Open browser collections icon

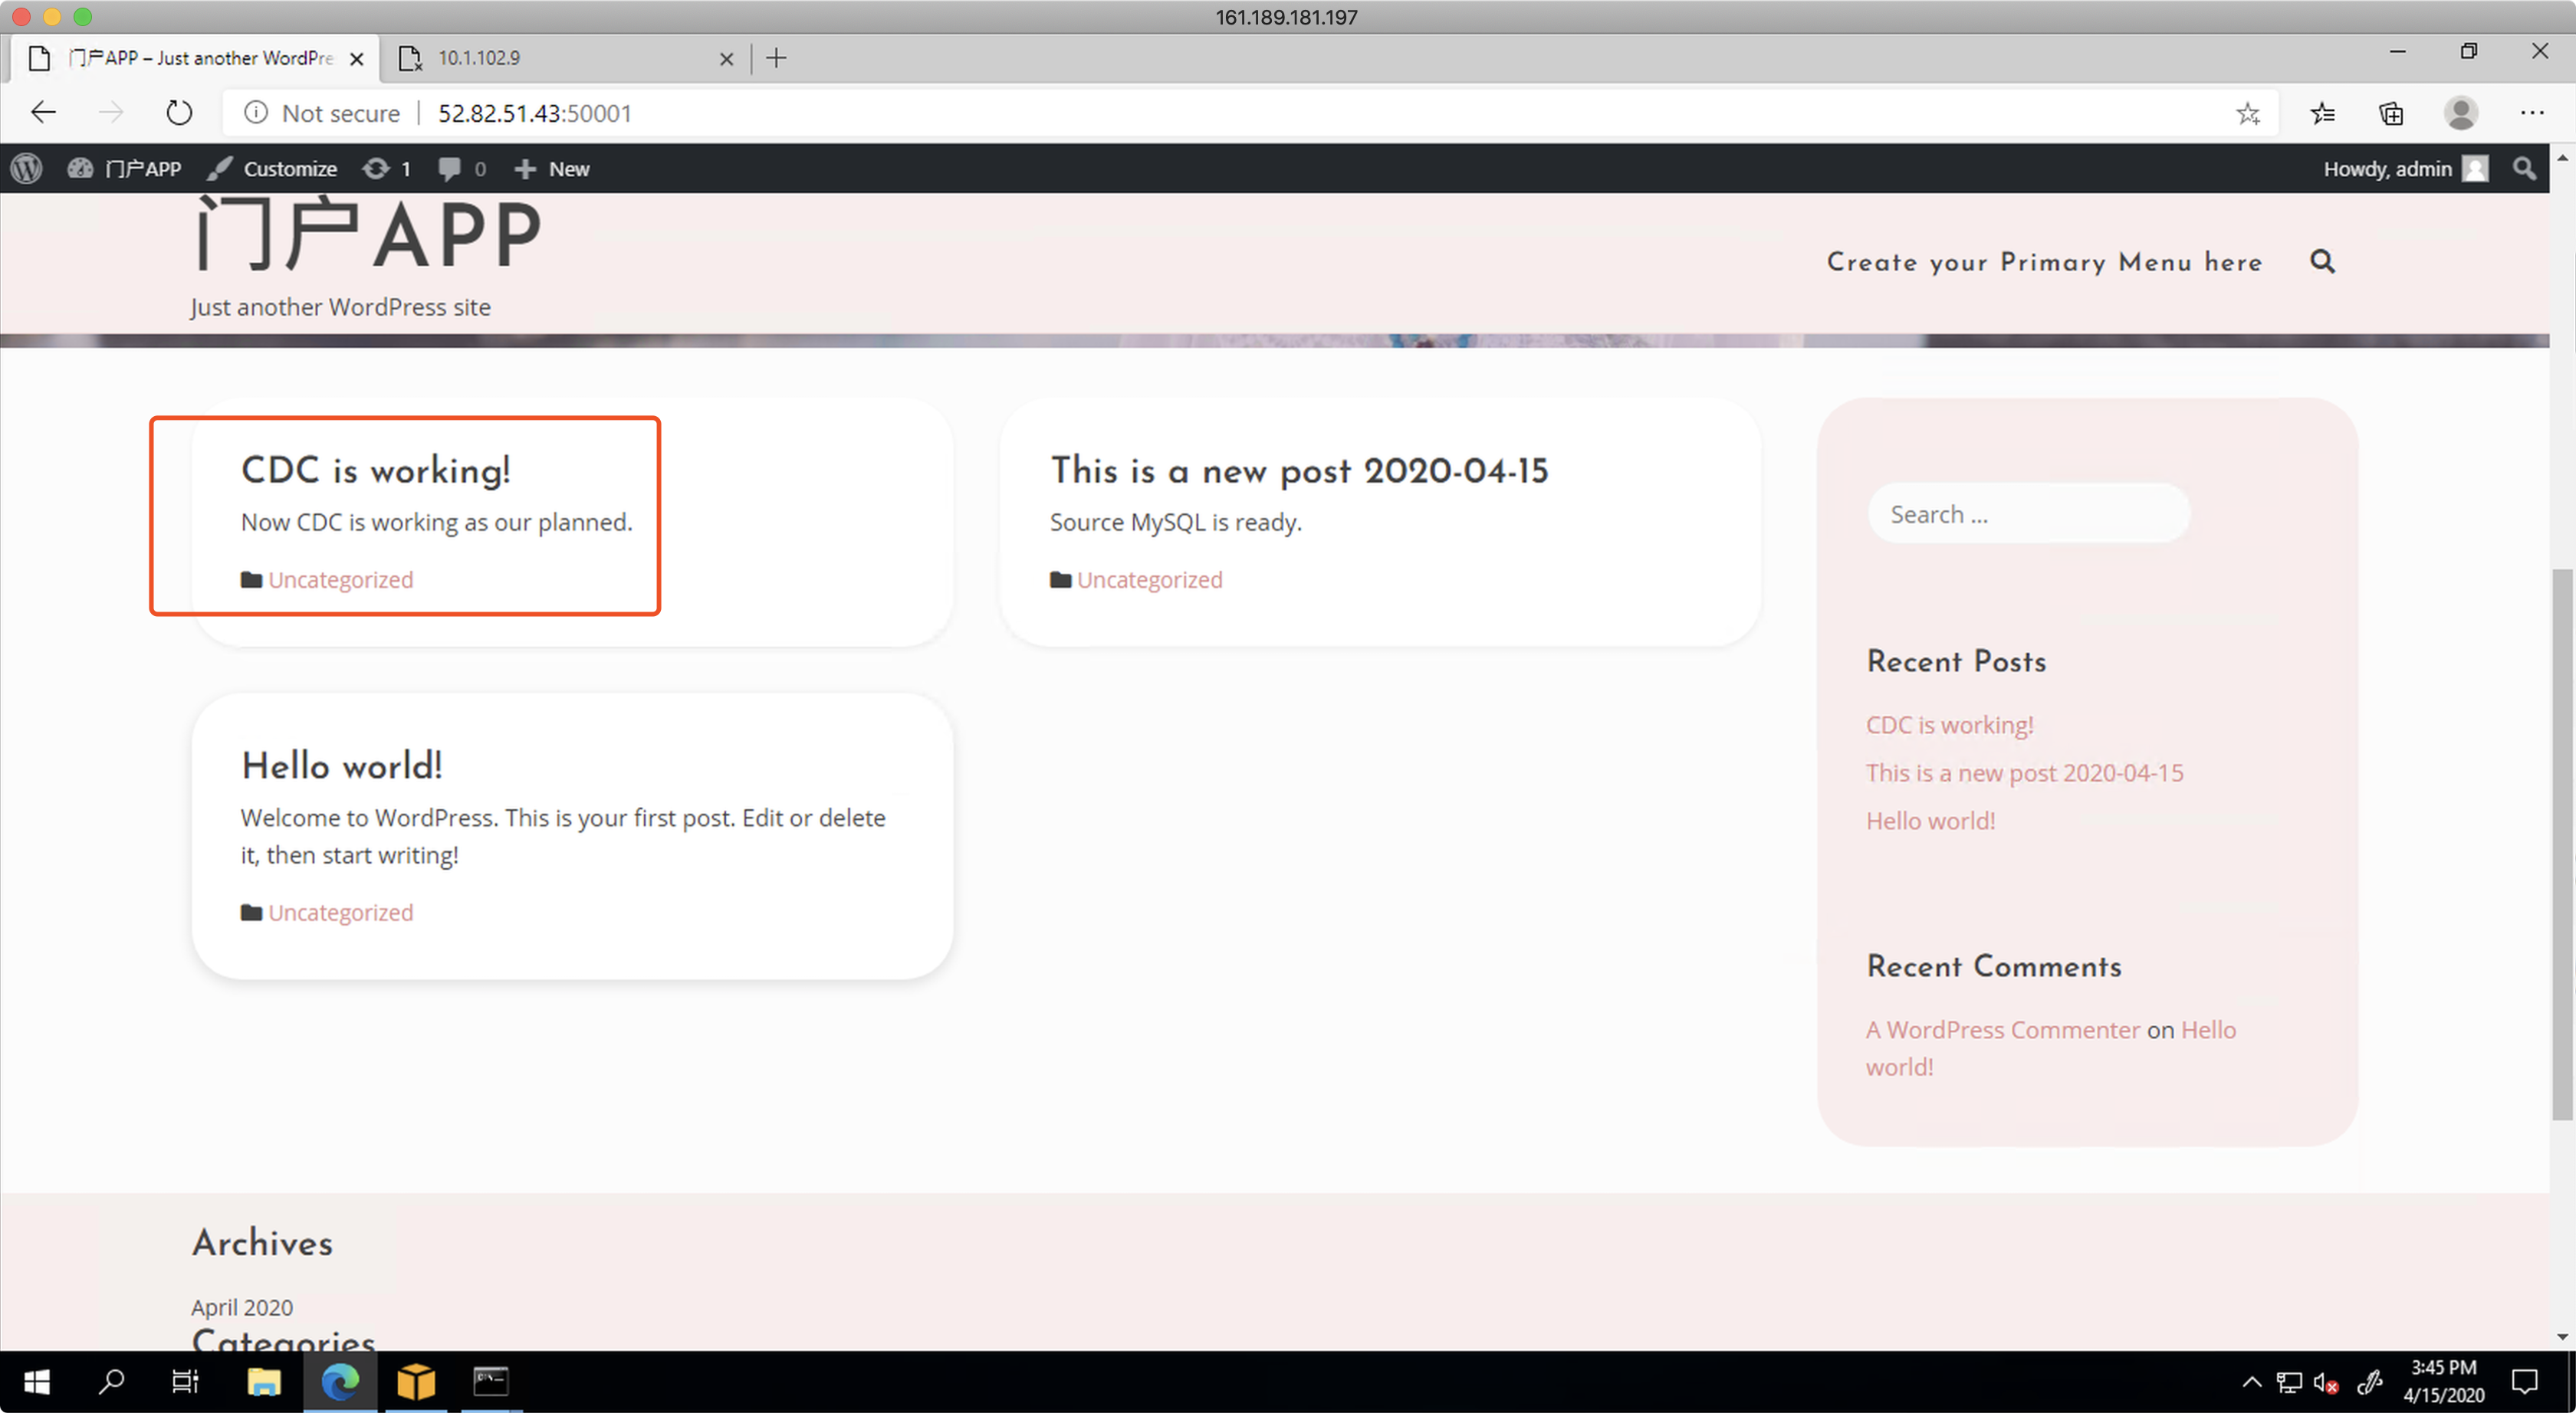2391,113
